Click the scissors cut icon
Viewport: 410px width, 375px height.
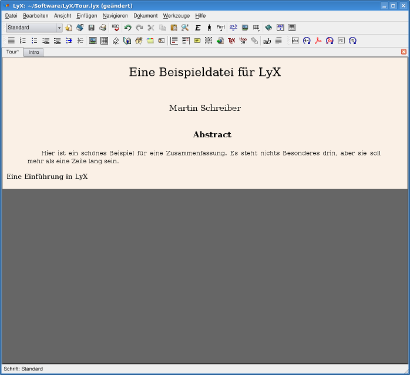[151, 28]
